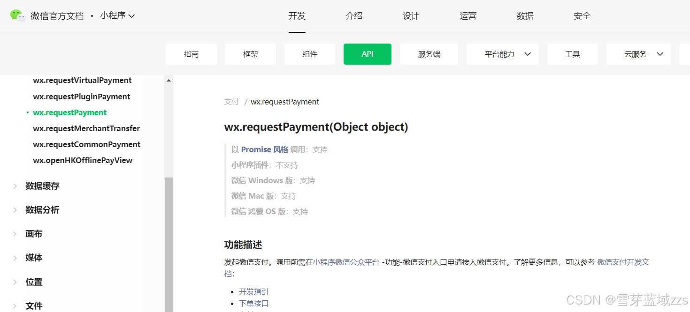This screenshot has width=690, height=312.
Task: Switch to the 数据 top tab
Action: [525, 16]
